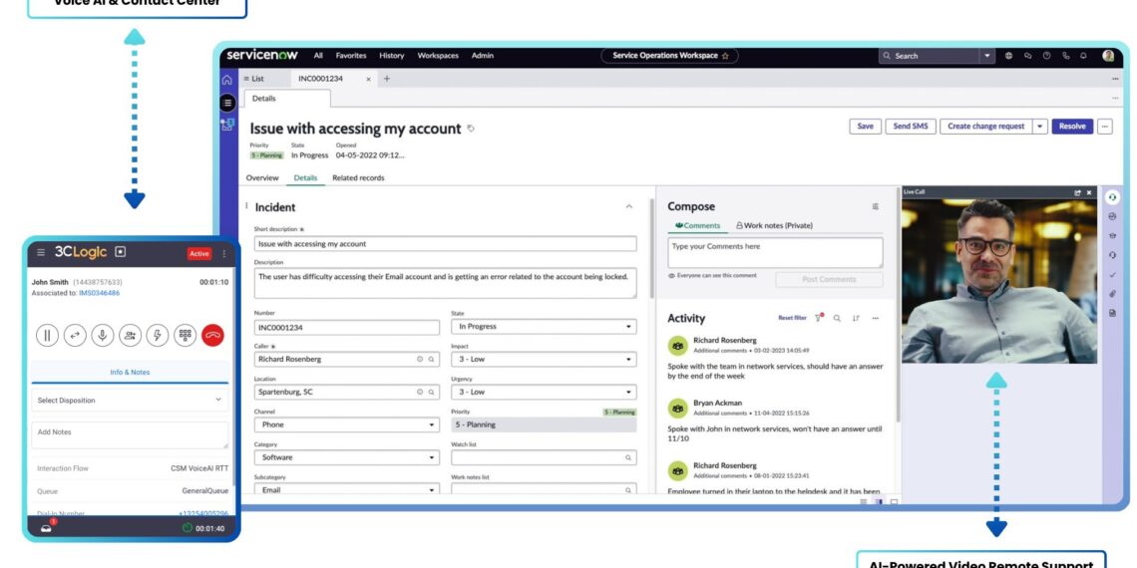1137x568 pixels.
Task: Search activity with magnifier icon
Action: (837, 318)
